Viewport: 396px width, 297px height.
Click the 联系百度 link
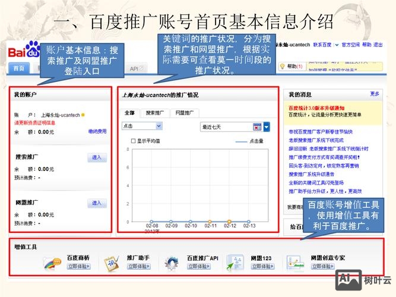pos(322,45)
